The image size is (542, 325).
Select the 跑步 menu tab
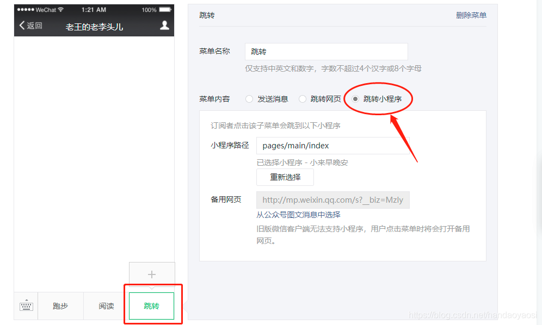60,306
